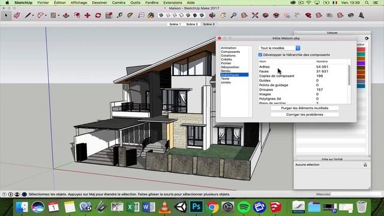Switch to Shaded face style
Screen dimensions: 384x216
(x=188, y=15)
